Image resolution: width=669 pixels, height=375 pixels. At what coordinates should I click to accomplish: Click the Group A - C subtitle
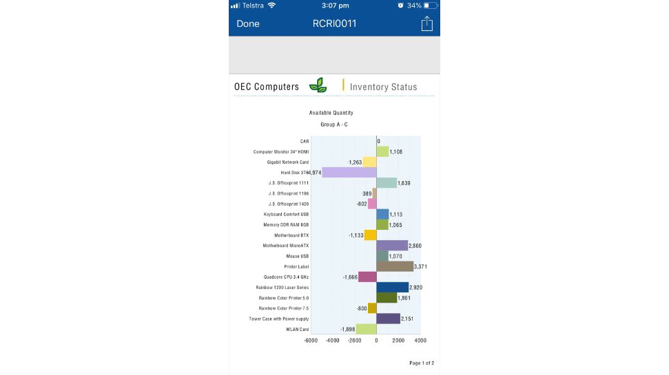[334, 125]
